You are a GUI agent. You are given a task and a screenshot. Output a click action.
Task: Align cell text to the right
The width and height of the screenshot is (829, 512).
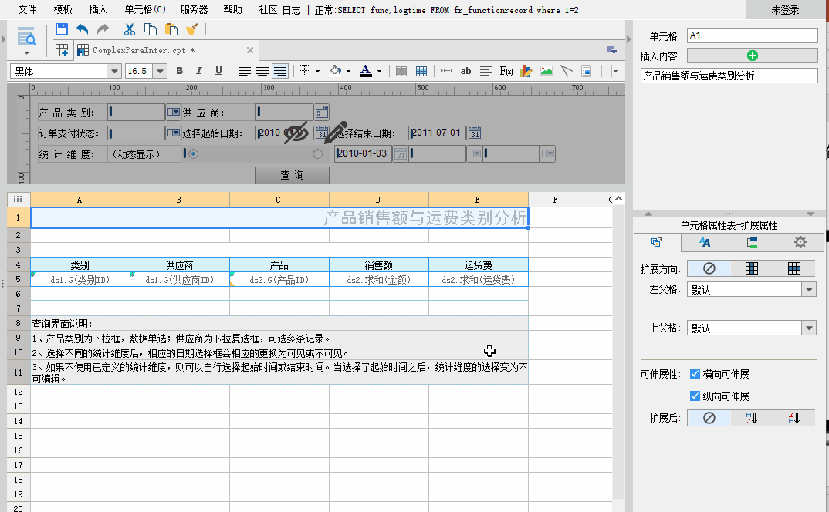pyautogui.click(x=279, y=71)
